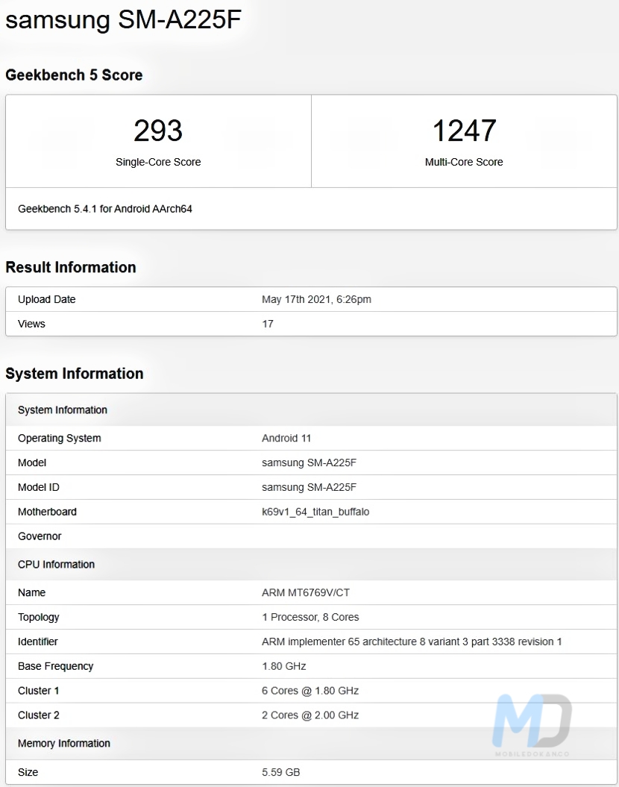Click the Views count value 17
This screenshot has height=787, width=619.
coord(268,324)
